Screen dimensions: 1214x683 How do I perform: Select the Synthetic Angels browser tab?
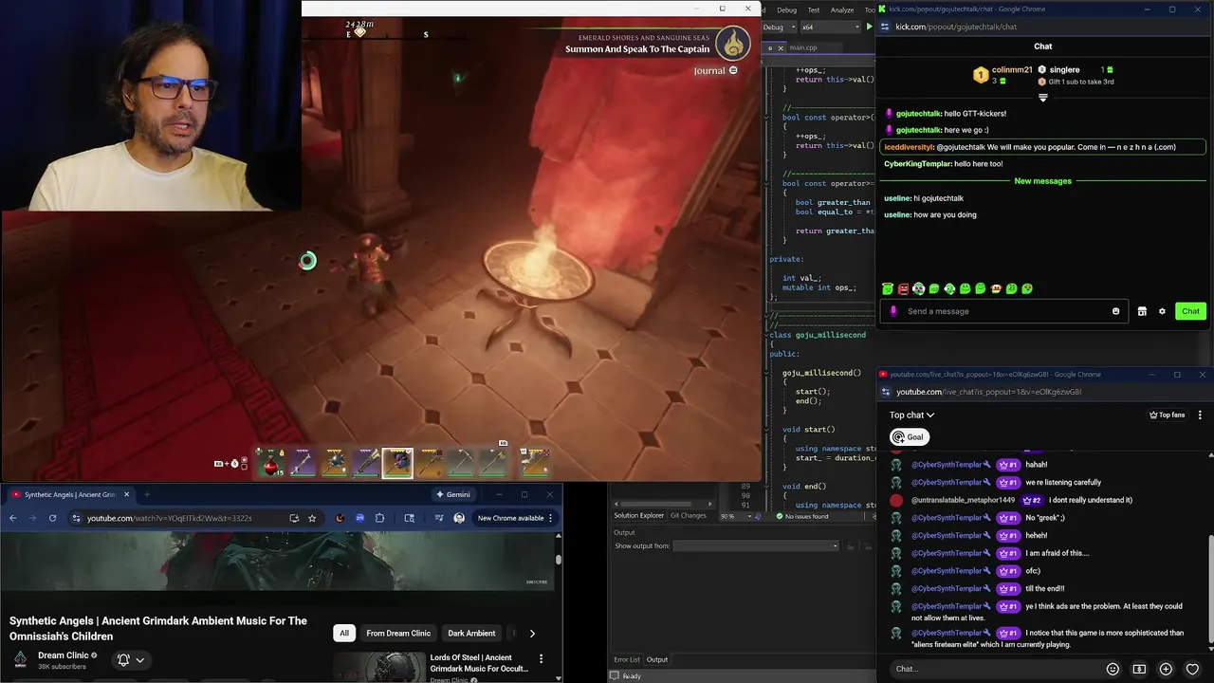click(x=69, y=494)
